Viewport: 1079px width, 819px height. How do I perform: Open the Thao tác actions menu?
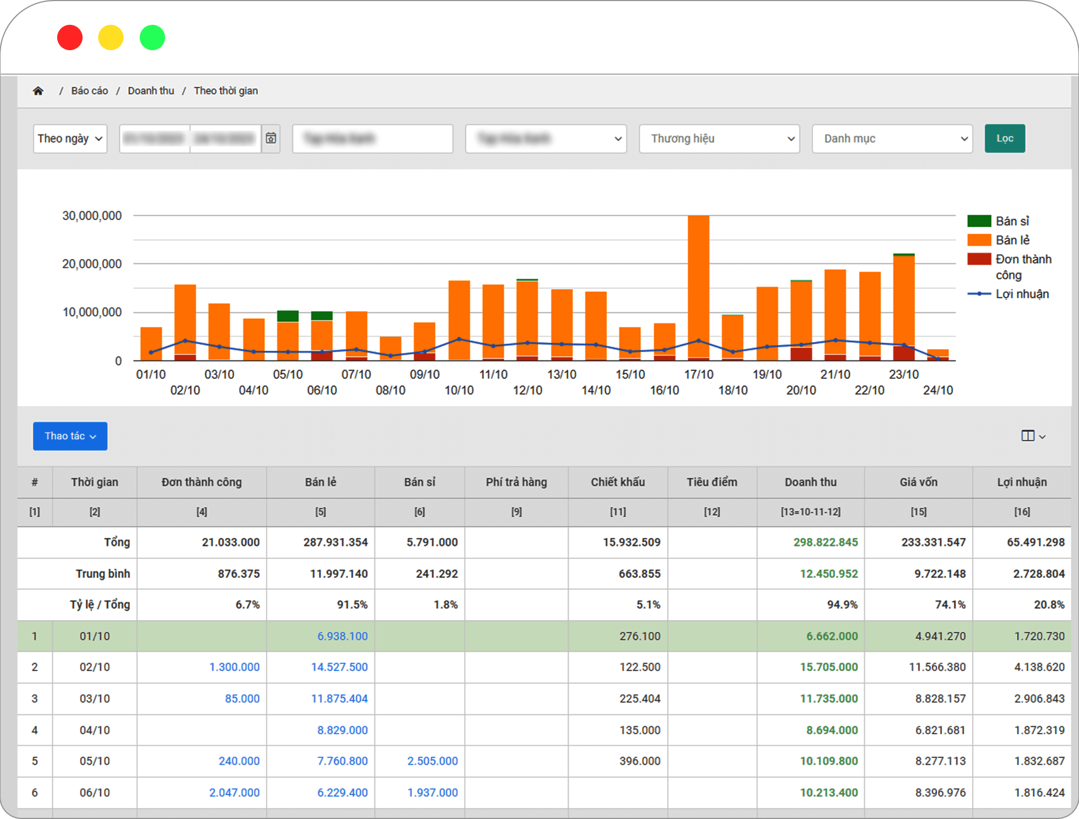click(x=70, y=436)
